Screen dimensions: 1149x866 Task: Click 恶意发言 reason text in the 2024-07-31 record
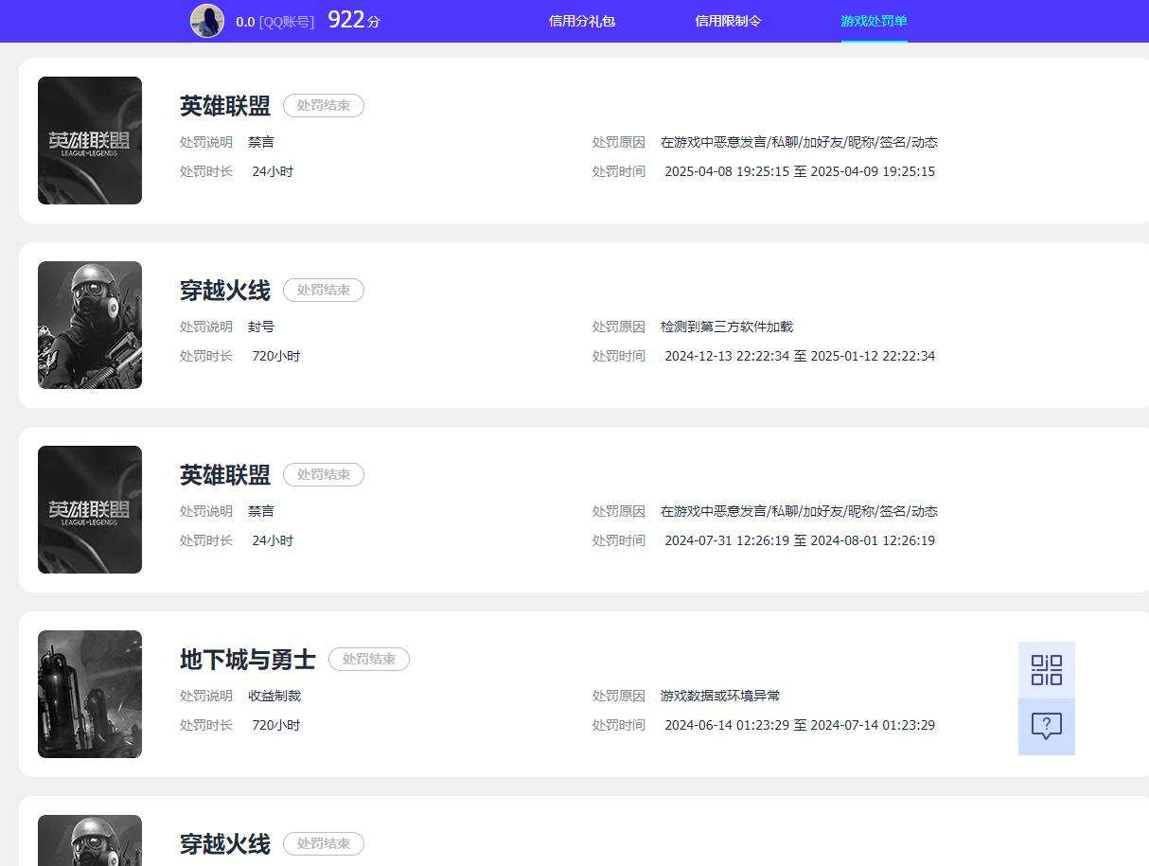799,511
